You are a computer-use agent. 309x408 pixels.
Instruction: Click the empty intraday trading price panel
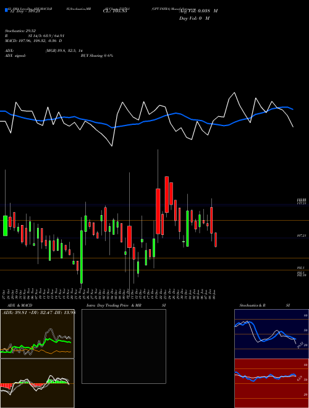tap(124, 346)
